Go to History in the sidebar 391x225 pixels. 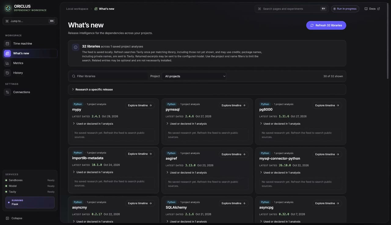(x=30, y=73)
